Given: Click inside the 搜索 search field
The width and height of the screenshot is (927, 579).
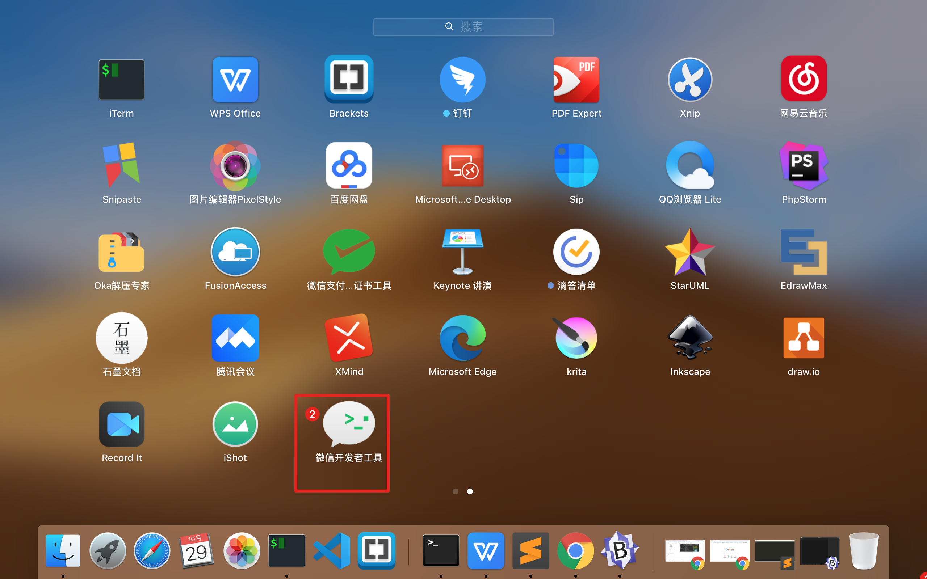Looking at the screenshot, I should (x=463, y=27).
